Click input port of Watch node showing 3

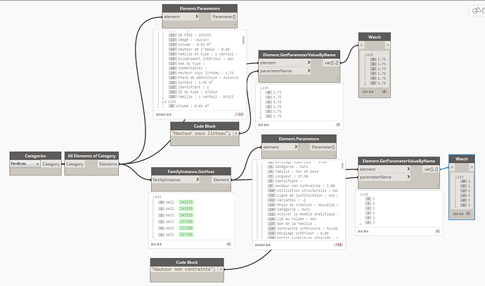pyautogui.click(x=452, y=167)
